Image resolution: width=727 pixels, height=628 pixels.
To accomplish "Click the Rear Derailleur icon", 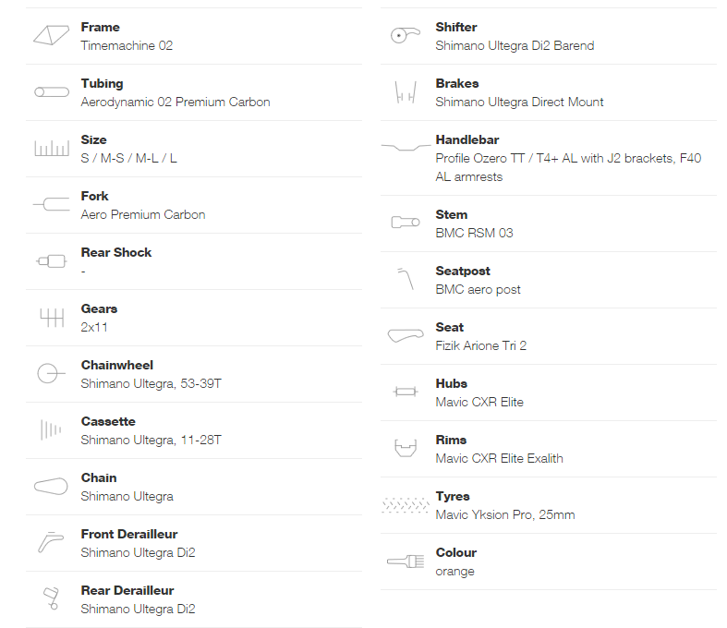I will pos(52,598).
